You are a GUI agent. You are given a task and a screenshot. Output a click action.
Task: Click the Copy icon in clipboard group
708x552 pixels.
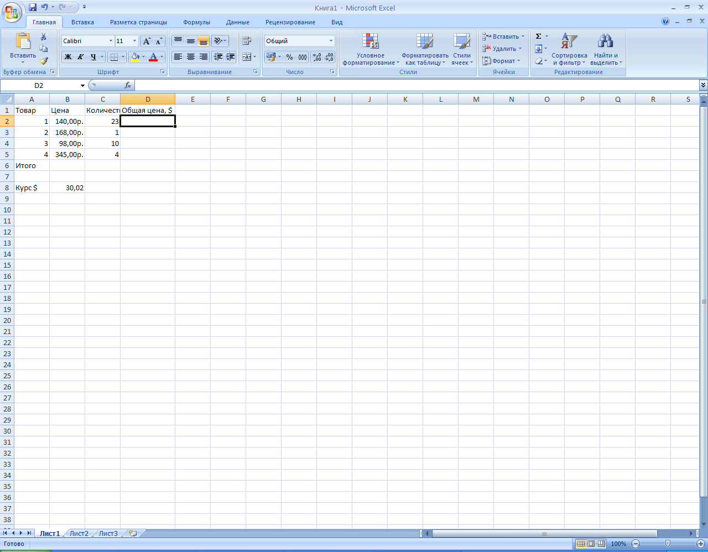tap(44, 49)
